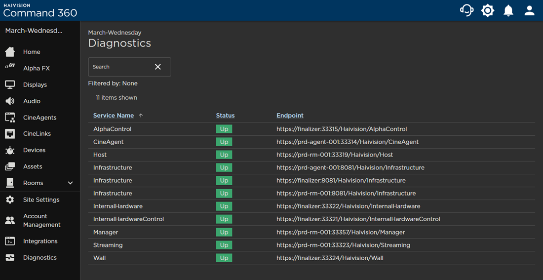
Task: Click the 'Filtered by: None' text
Action: coord(113,83)
